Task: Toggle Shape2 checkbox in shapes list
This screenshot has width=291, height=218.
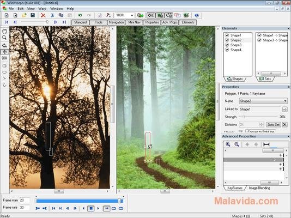Action: coord(227,40)
